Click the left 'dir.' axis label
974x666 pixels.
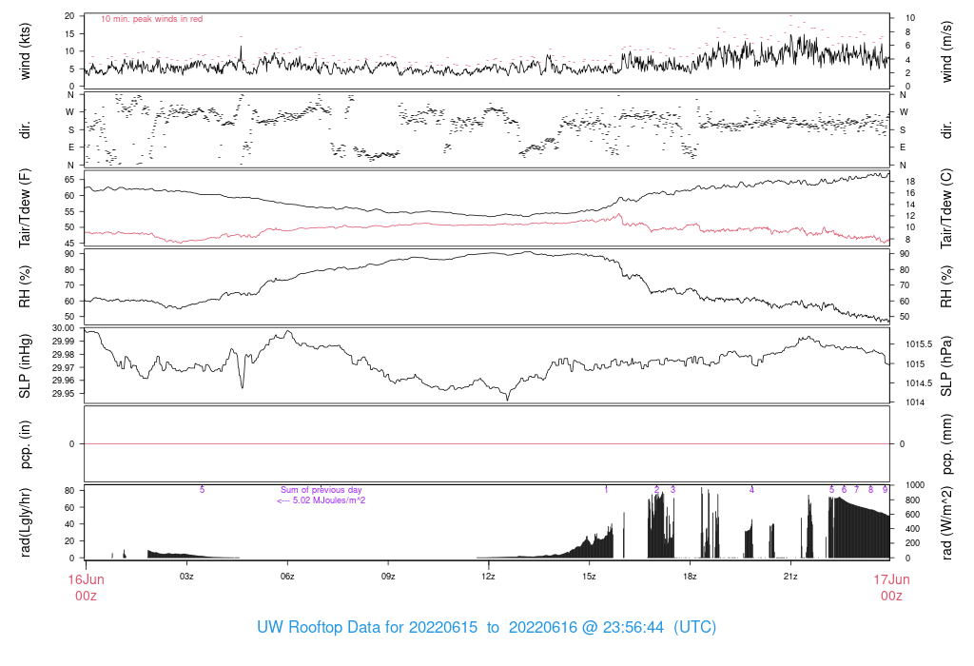[x=25, y=129]
